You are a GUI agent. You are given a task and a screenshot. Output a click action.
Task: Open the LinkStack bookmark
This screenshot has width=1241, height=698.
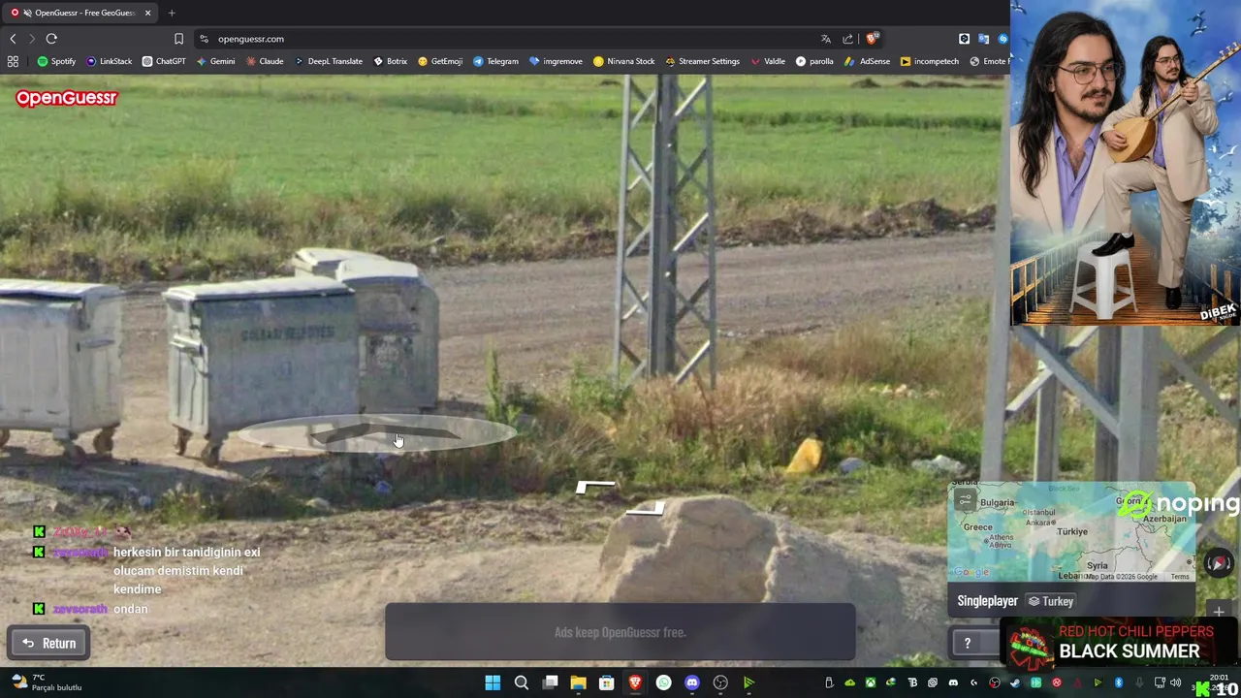click(x=110, y=61)
